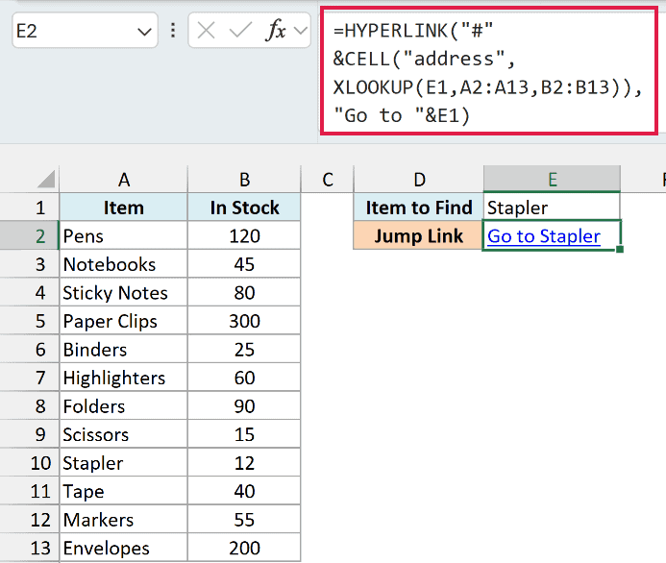This screenshot has width=666, height=563.
Task: Select column A header
Action: [124, 179]
